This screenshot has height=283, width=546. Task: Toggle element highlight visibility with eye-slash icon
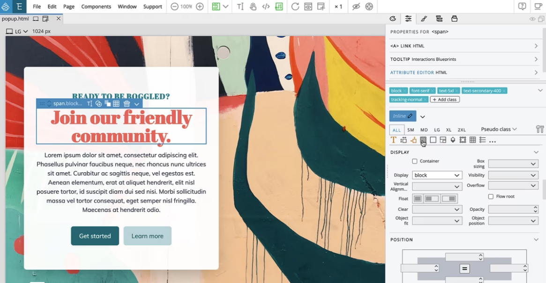coord(355,7)
